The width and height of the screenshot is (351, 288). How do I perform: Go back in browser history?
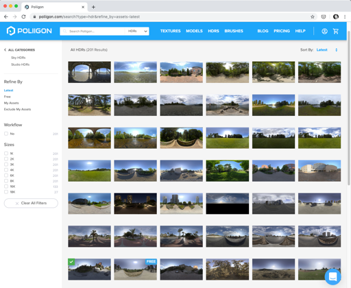pyautogui.click(x=6, y=16)
